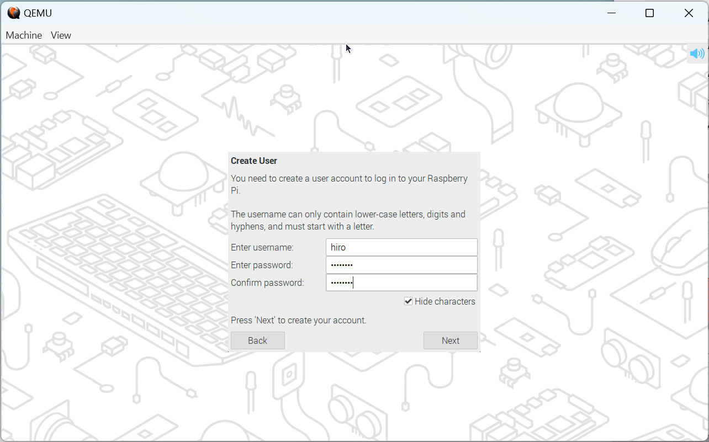Open the Machine menu
This screenshot has height=442, width=709.
point(24,35)
